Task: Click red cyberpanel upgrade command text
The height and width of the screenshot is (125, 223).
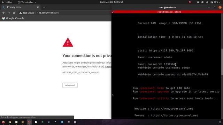Action: 154,92
